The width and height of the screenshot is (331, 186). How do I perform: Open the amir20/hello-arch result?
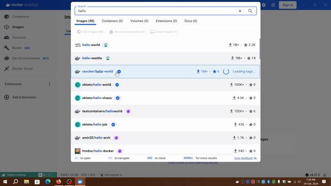[165, 138]
